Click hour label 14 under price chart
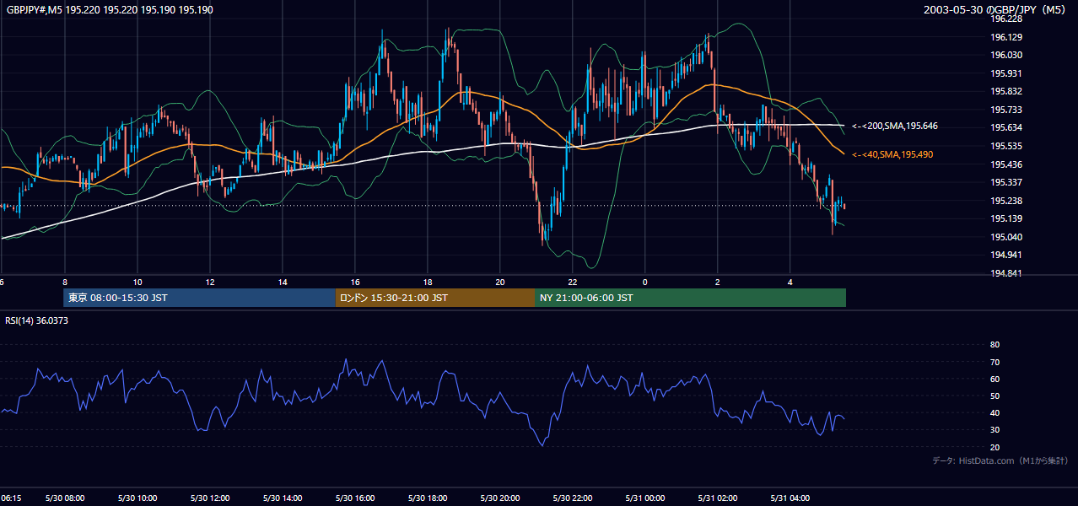 (283, 283)
